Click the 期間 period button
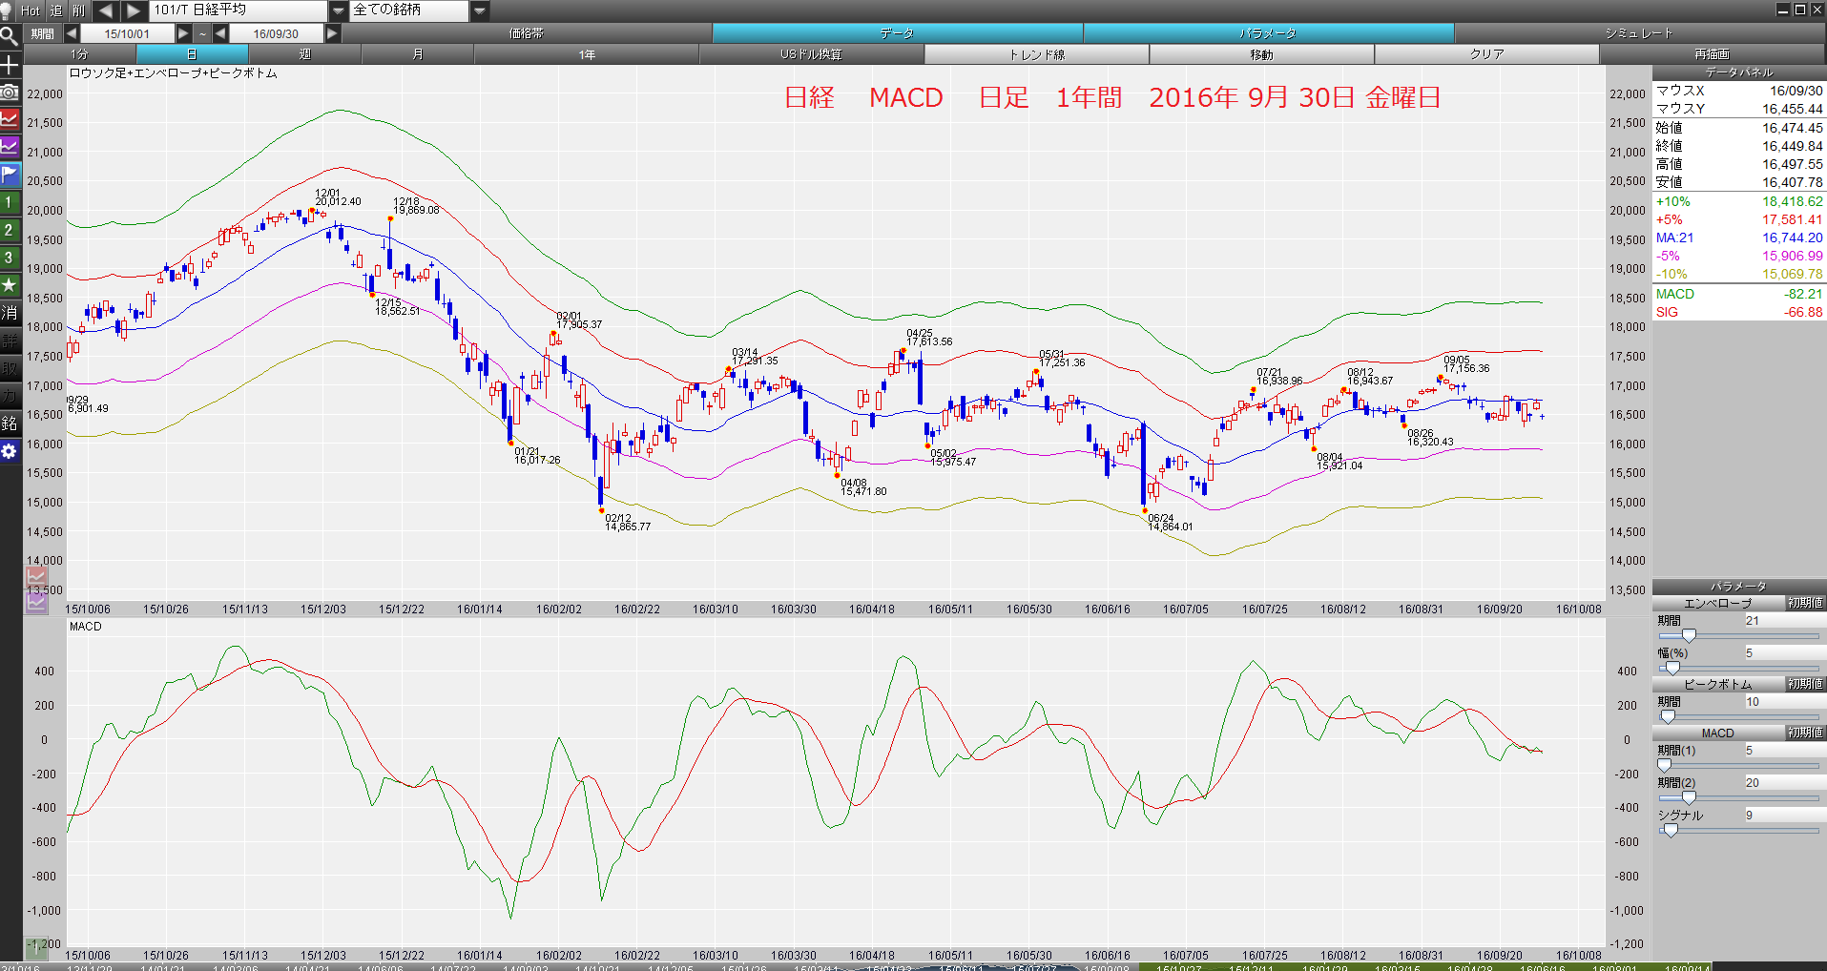This screenshot has width=1827, height=971. click(x=42, y=33)
